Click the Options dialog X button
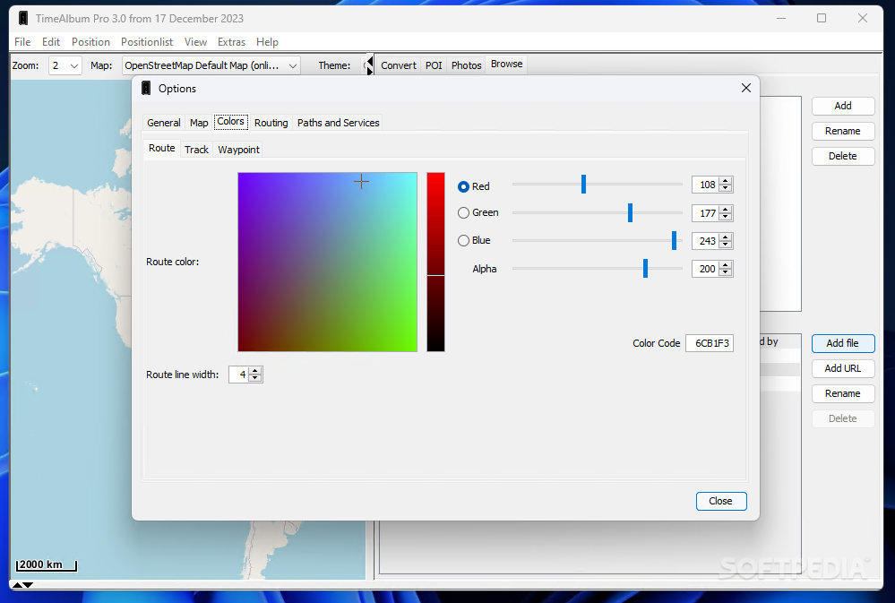This screenshot has height=603, width=895. pos(746,88)
